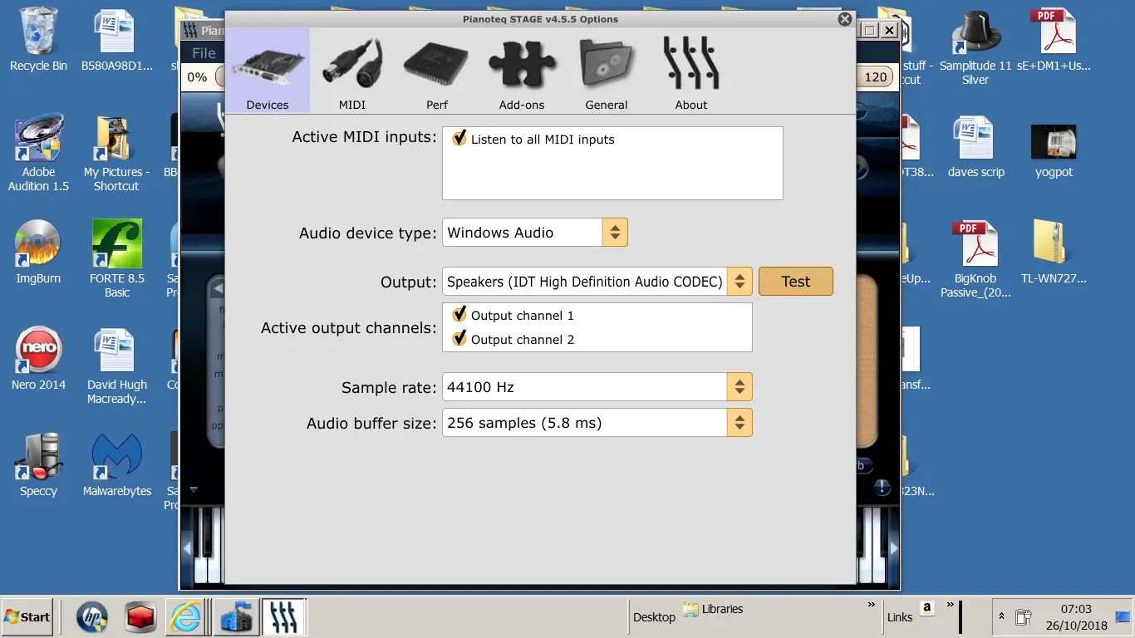Uncheck Output channel 2
Viewport: 1135px width, 638px height.
point(459,339)
